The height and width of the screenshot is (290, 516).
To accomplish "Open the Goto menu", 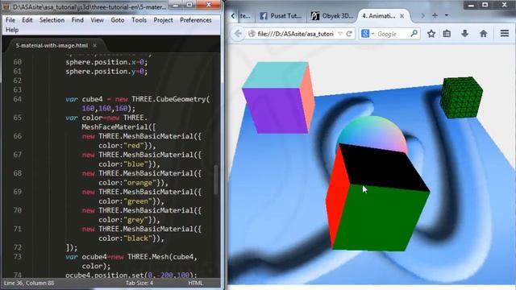I will pos(118,20).
